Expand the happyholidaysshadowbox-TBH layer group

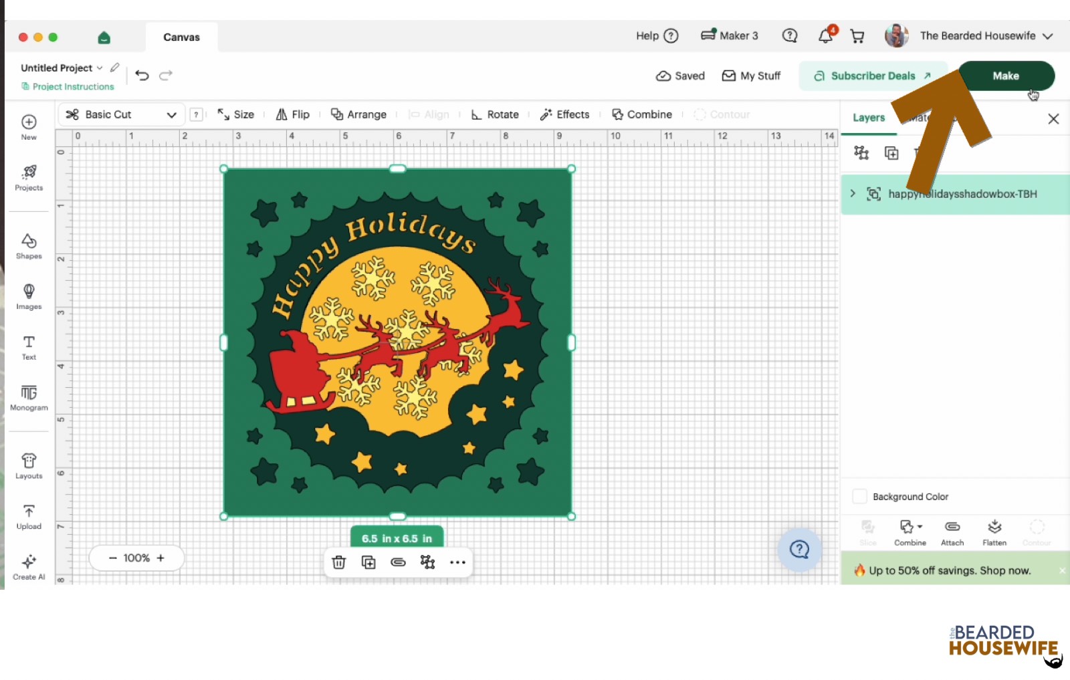tap(853, 194)
